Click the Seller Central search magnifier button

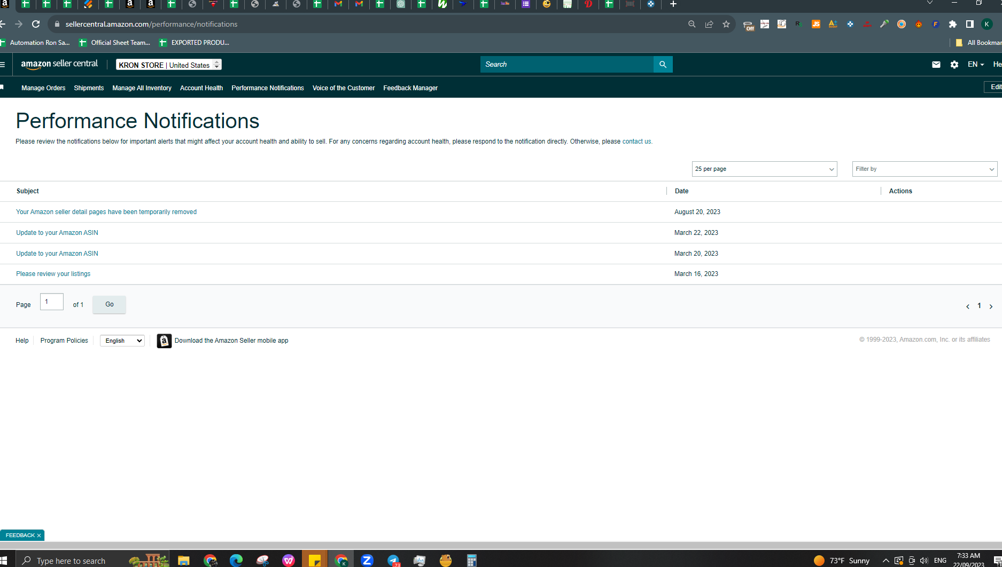click(x=663, y=65)
